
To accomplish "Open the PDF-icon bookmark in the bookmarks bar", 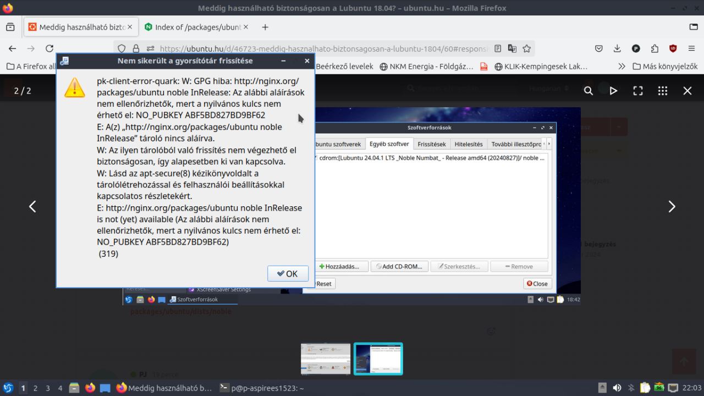I will 484,67.
